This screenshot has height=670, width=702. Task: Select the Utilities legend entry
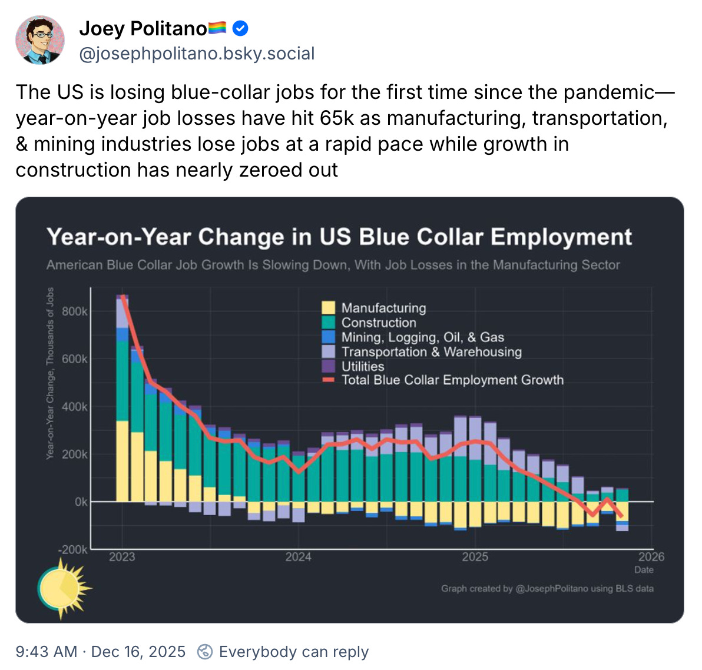pos(329,366)
